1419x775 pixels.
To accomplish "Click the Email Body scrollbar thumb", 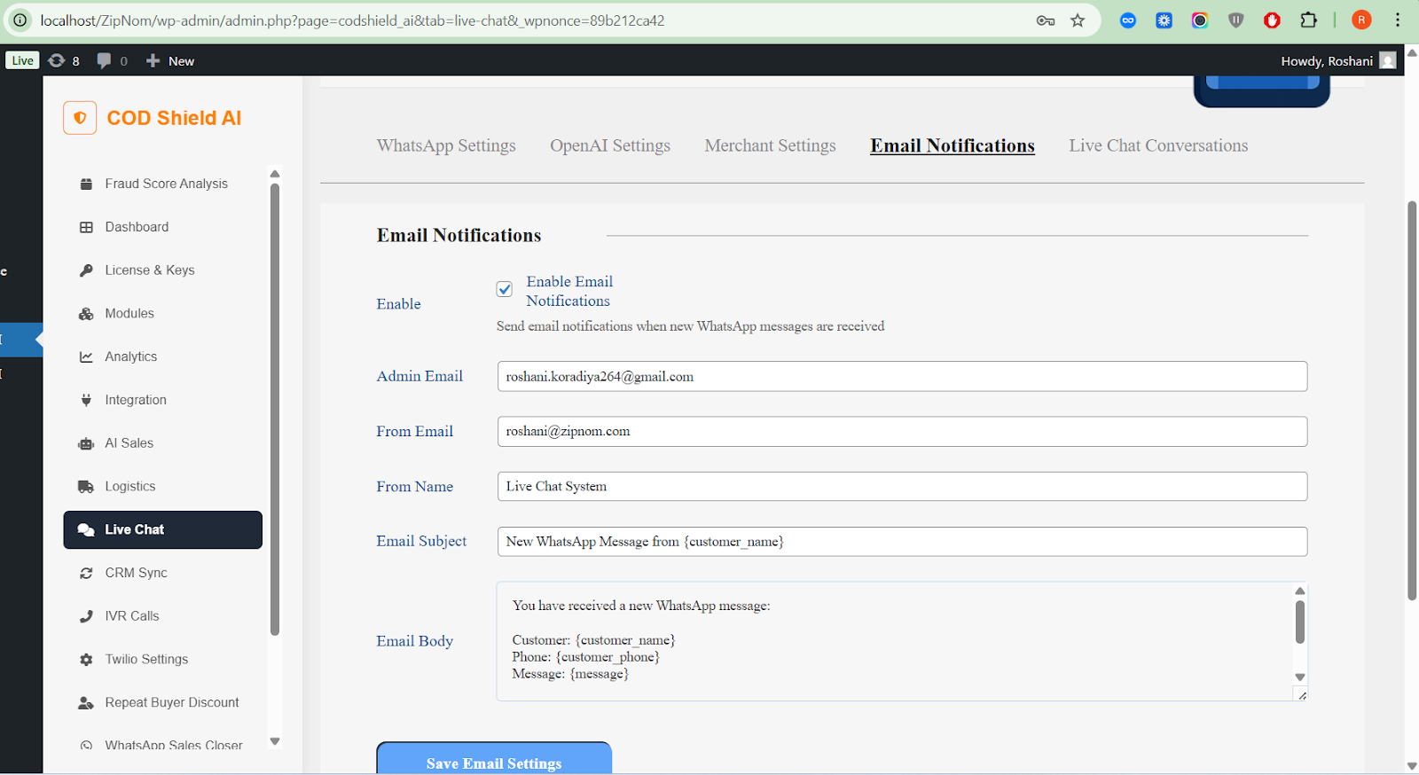I will point(1300,622).
